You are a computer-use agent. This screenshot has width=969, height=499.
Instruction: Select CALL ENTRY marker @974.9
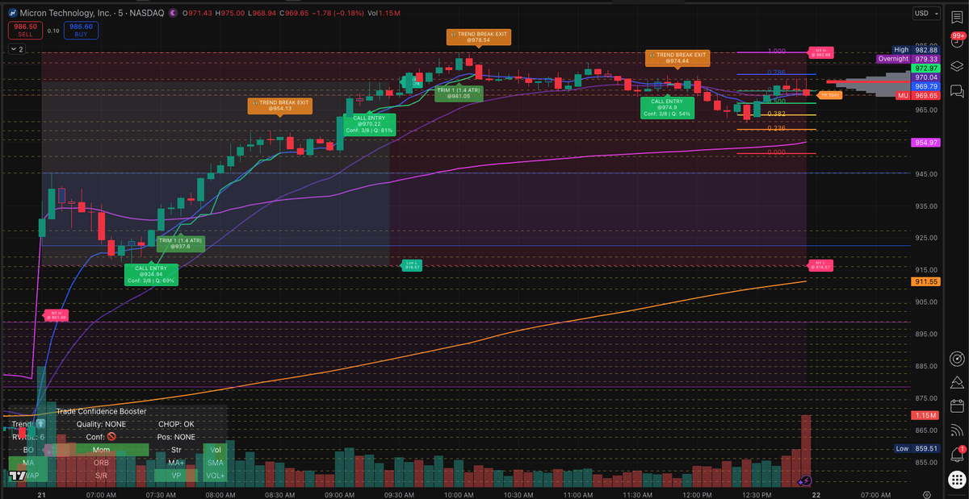pos(667,108)
